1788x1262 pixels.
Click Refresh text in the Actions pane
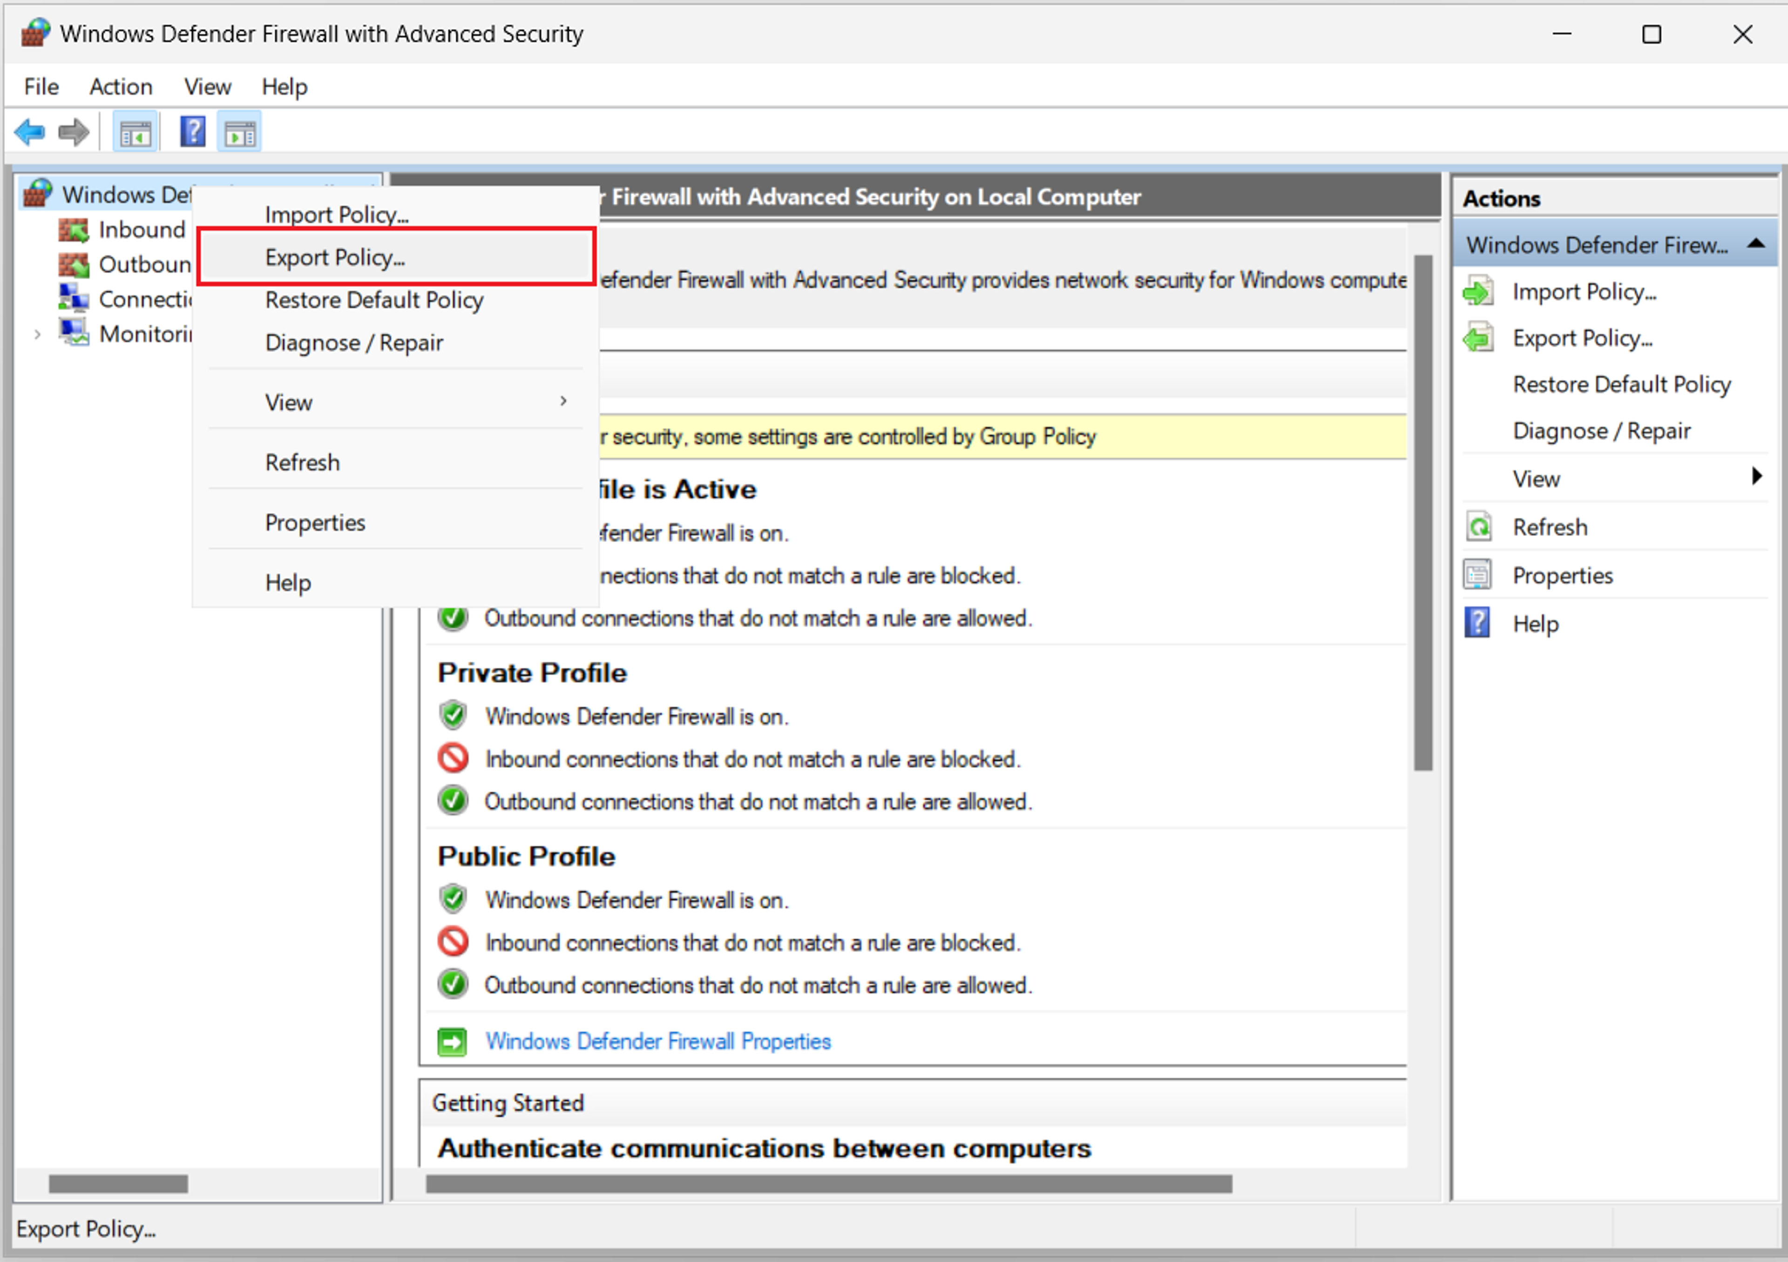1550,527
